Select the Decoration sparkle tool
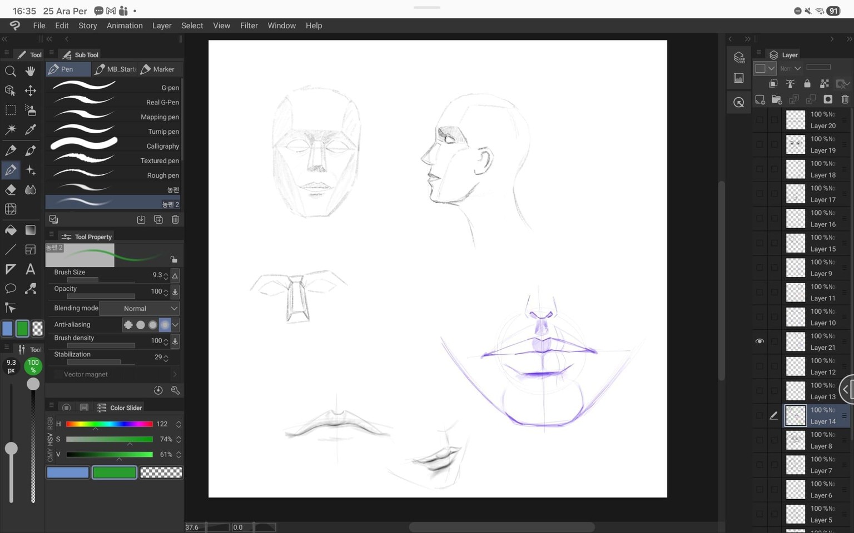 click(x=31, y=170)
